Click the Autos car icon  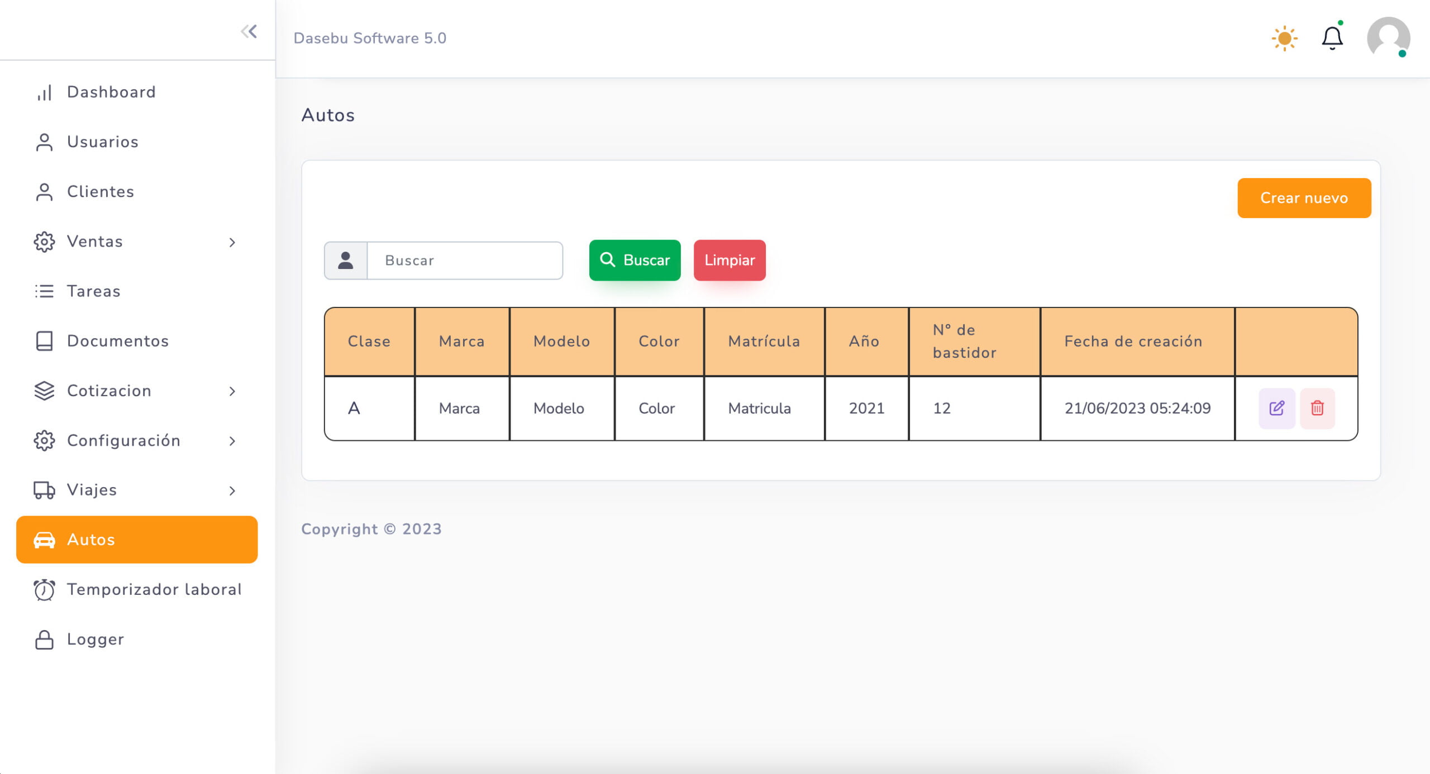(44, 540)
